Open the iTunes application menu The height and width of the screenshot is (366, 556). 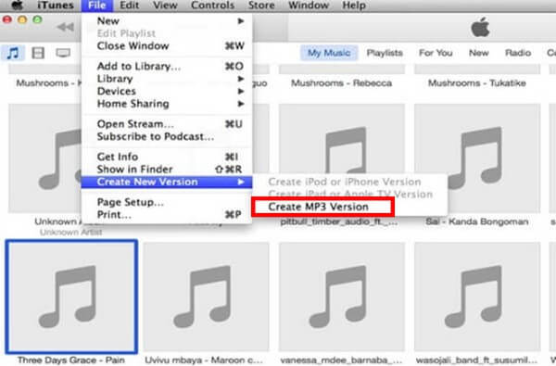point(56,6)
